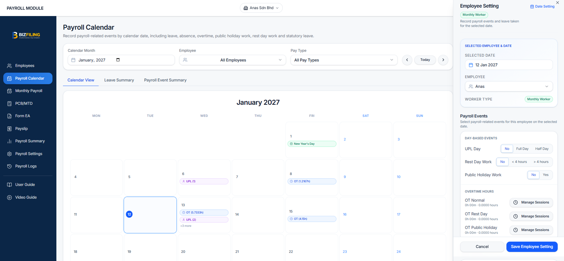Set UPL Day to No
This screenshot has width=564, height=261.
507,149
